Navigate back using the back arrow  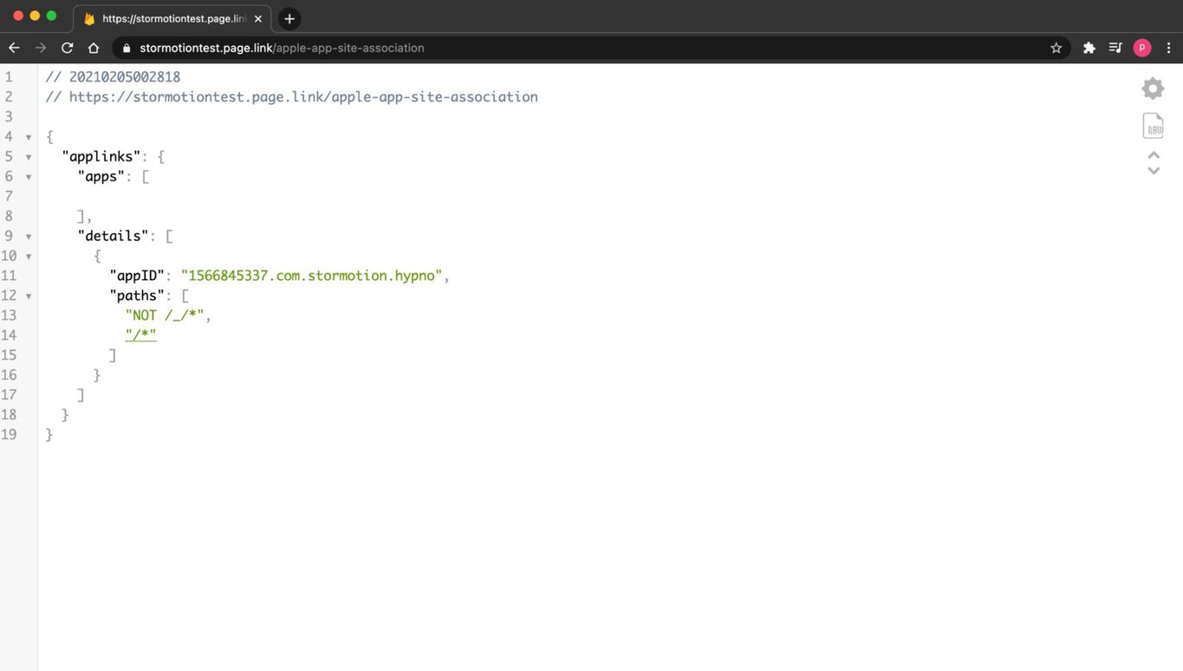(14, 48)
